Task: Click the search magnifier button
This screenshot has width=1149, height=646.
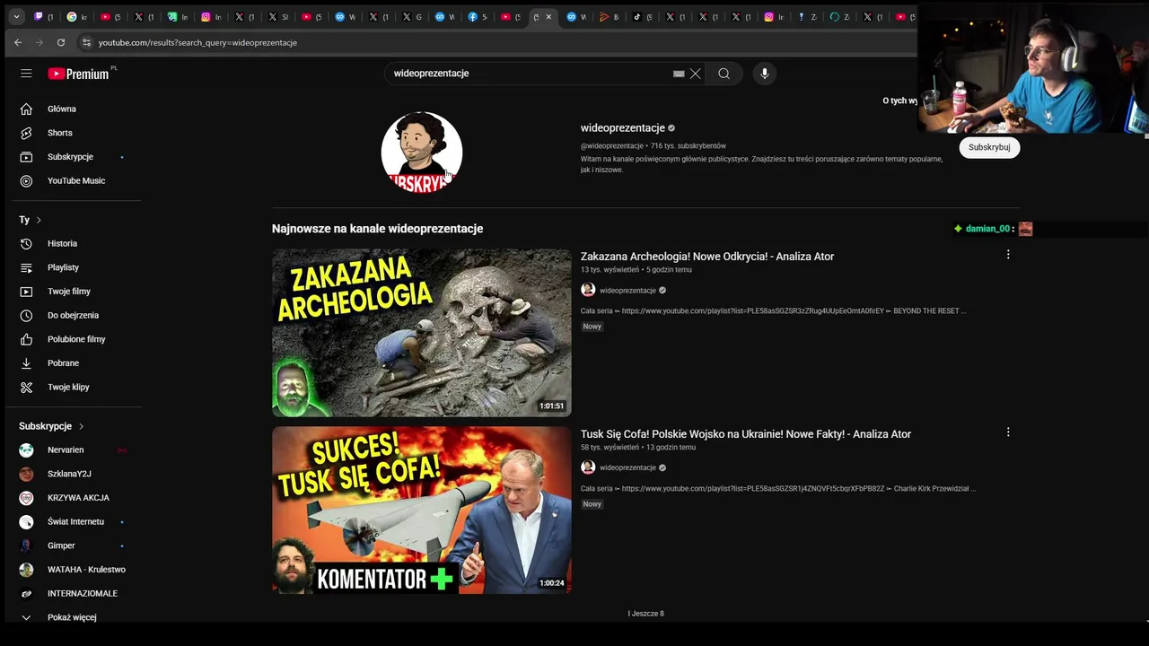Action: point(724,74)
